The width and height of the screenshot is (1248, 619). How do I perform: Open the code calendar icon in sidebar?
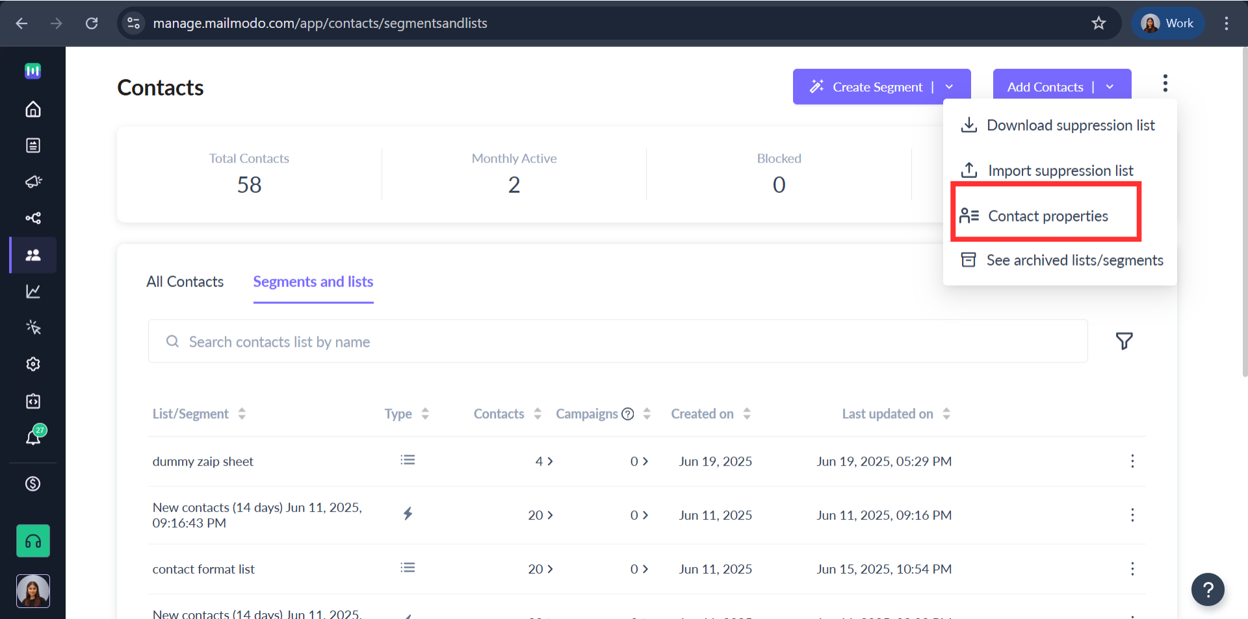[x=33, y=401]
